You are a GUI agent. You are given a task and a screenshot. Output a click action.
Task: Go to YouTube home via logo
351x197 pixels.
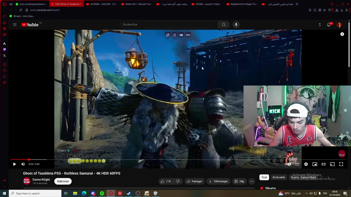[x=30, y=25]
